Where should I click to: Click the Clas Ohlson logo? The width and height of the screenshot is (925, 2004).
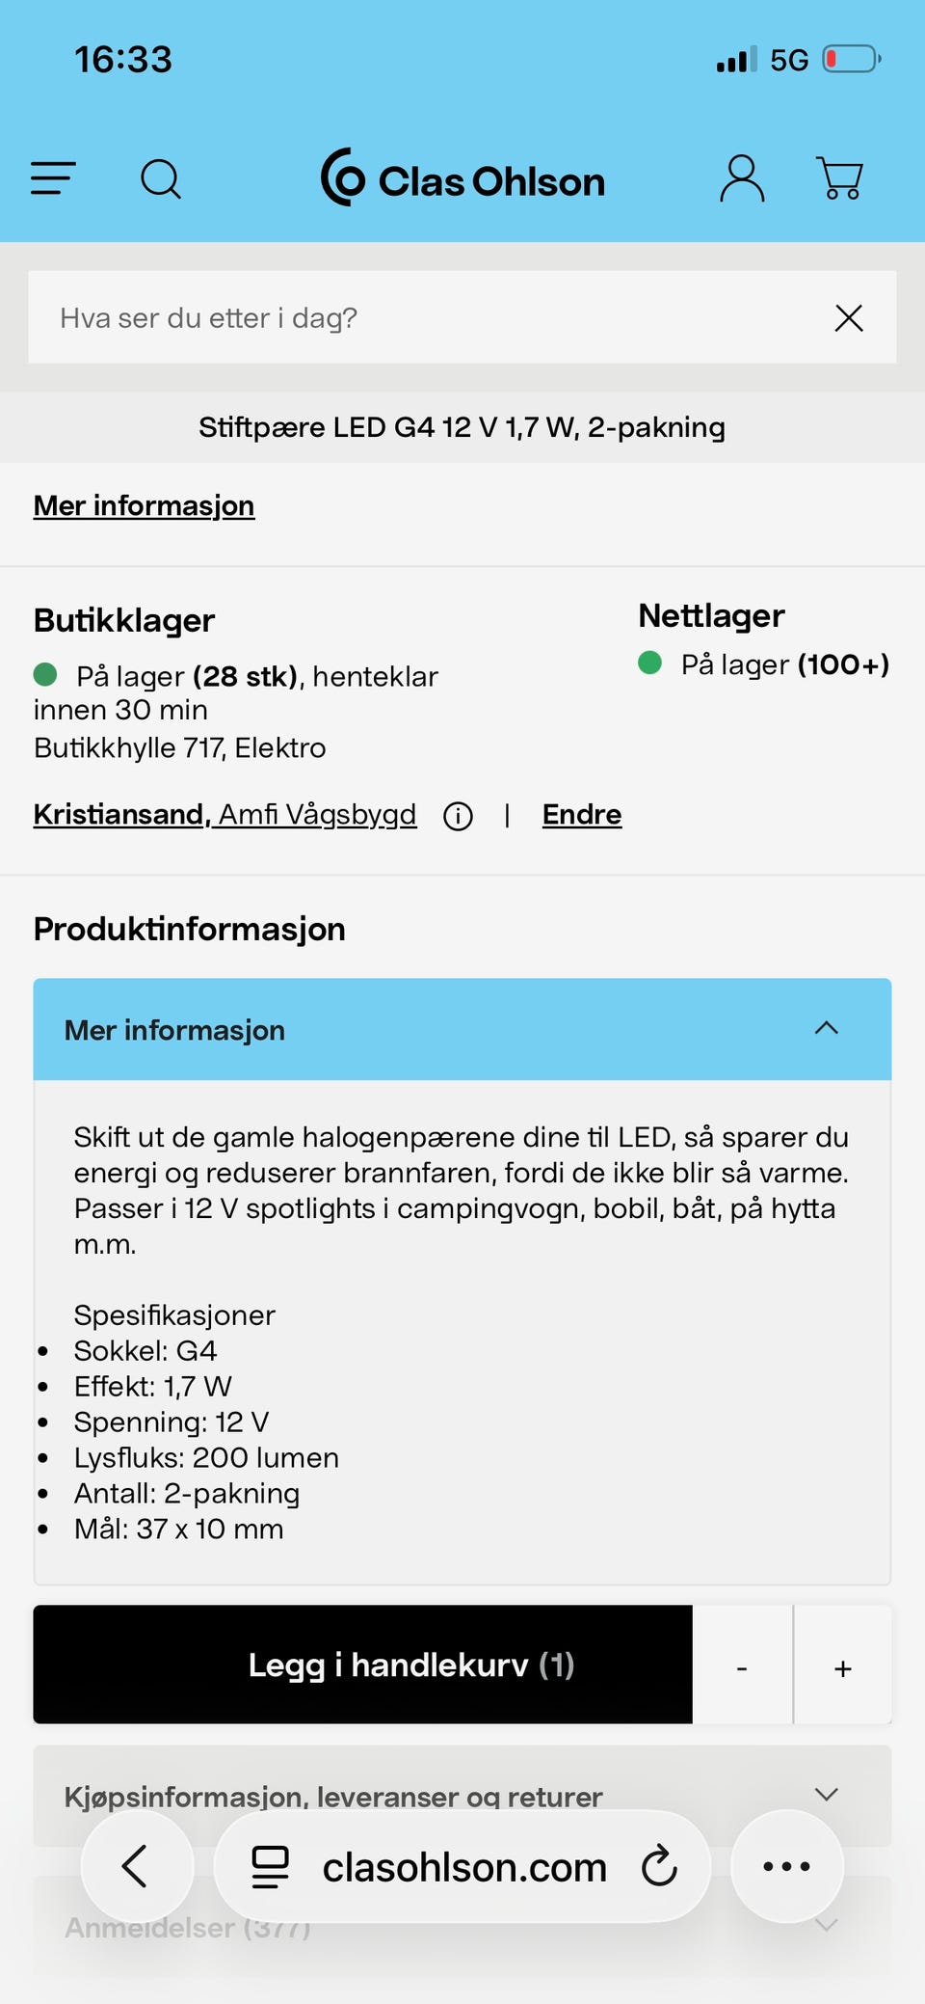tap(461, 179)
